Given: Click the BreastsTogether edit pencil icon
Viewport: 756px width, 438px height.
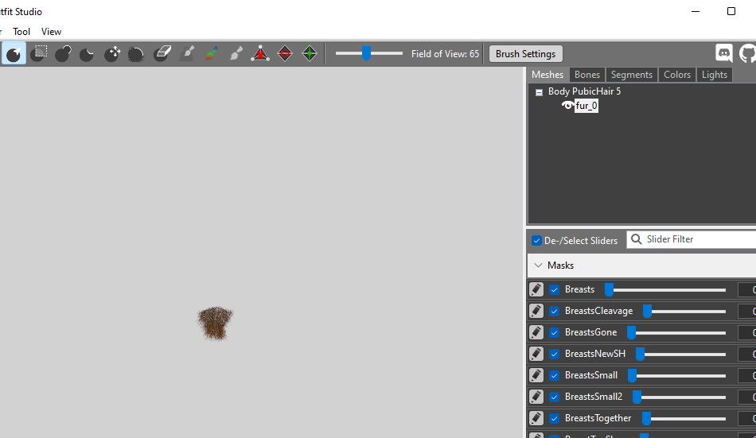Looking at the screenshot, I should (536, 418).
